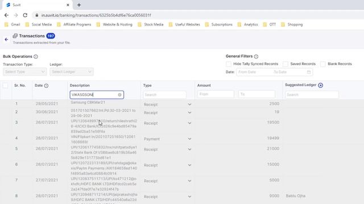This screenshot has width=364, height=204.
Task: Click the Suggested Ledger circular icon
Action: (x=320, y=86)
